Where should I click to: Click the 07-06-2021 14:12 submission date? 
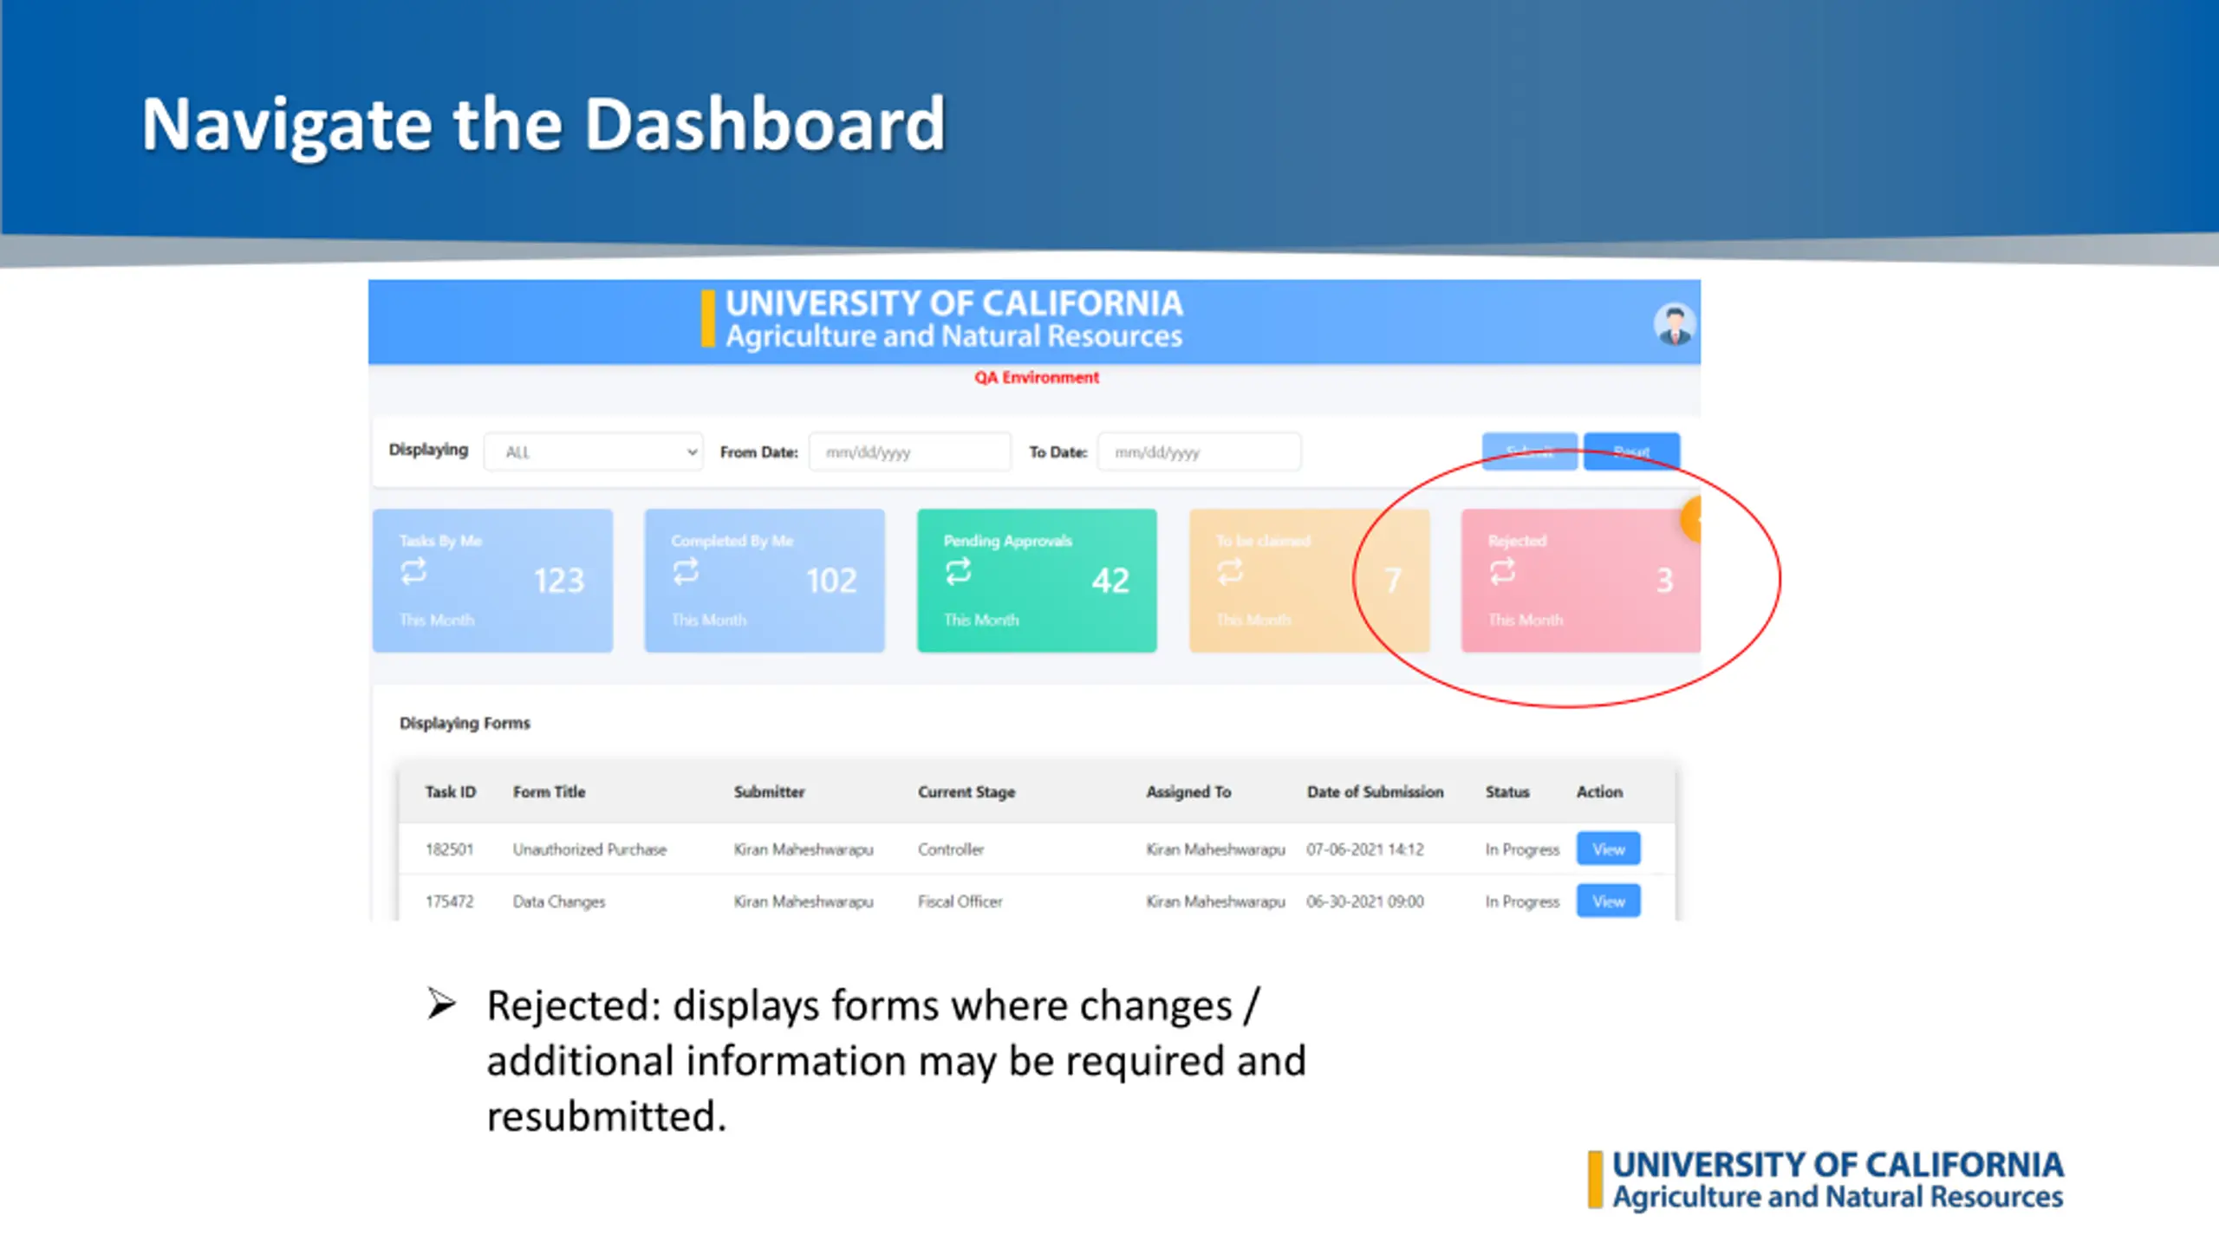click(1364, 849)
